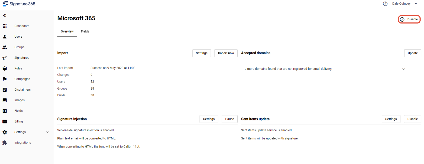Open Sent items update settings
The width and height of the screenshot is (424, 164).
click(x=391, y=119)
